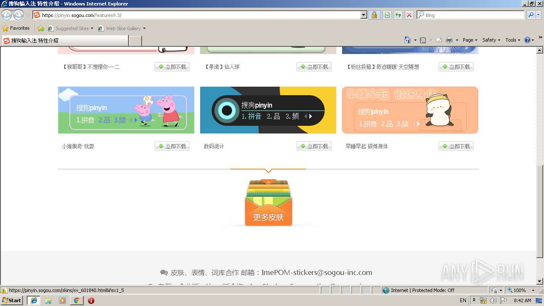Open the network tray icon
The image size is (544, 306).
[x=483, y=300]
